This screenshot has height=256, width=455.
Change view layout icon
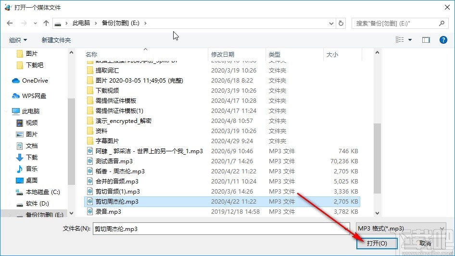[x=400, y=40]
